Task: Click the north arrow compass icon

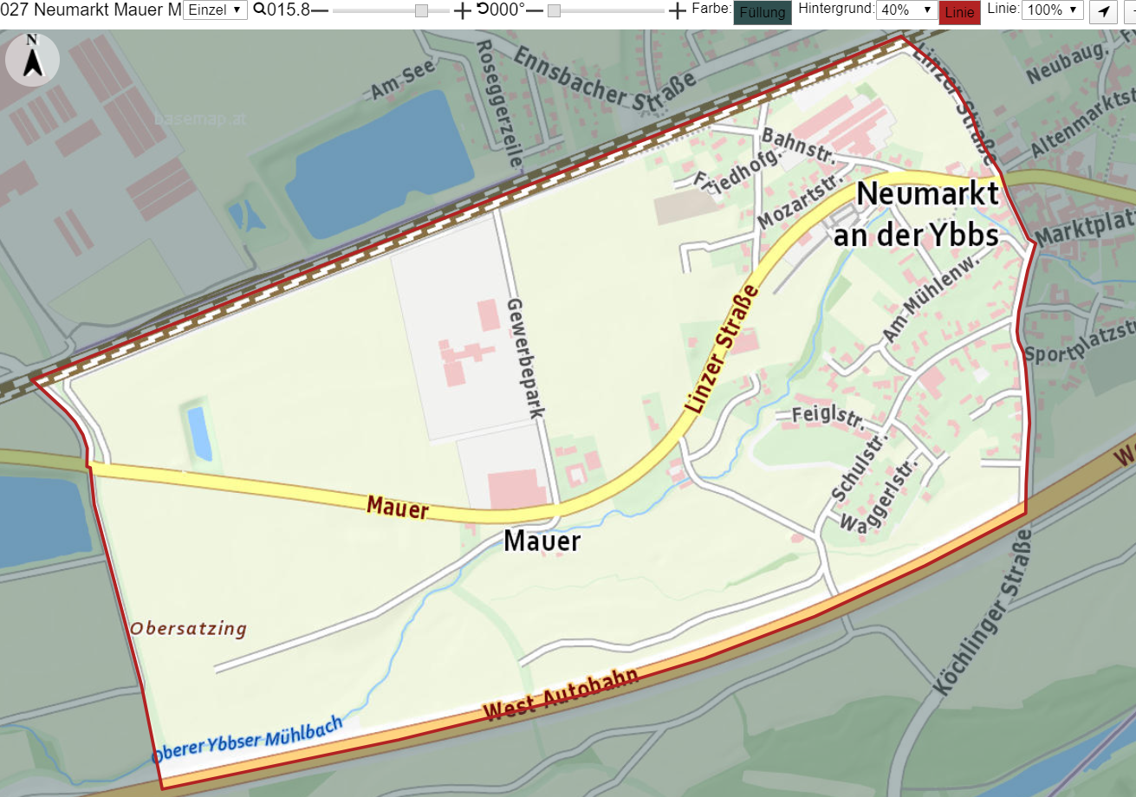Action: (x=32, y=60)
